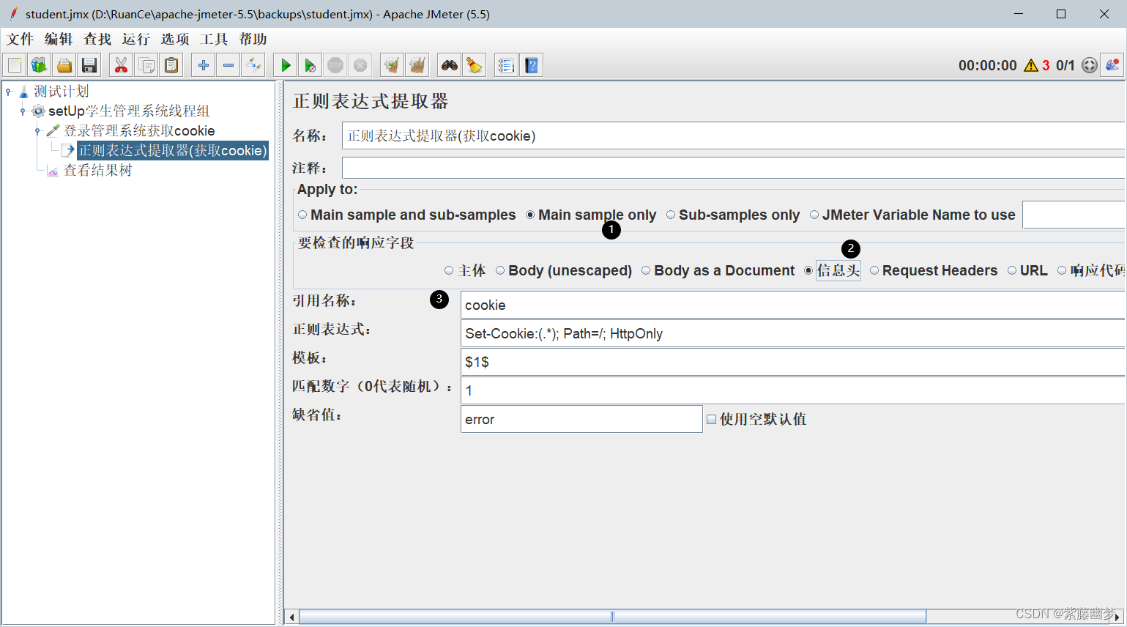Image resolution: width=1127 pixels, height=627 pixels.
Task: Open the Templates icon
Action: pyautogui.click(x=40, y=65)
